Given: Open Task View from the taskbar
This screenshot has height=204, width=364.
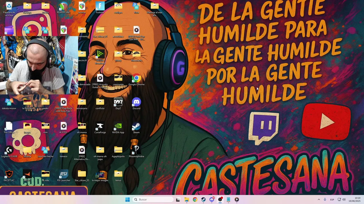Looking at the screenshot, I should pyautogui.click(x=178, y=199).
